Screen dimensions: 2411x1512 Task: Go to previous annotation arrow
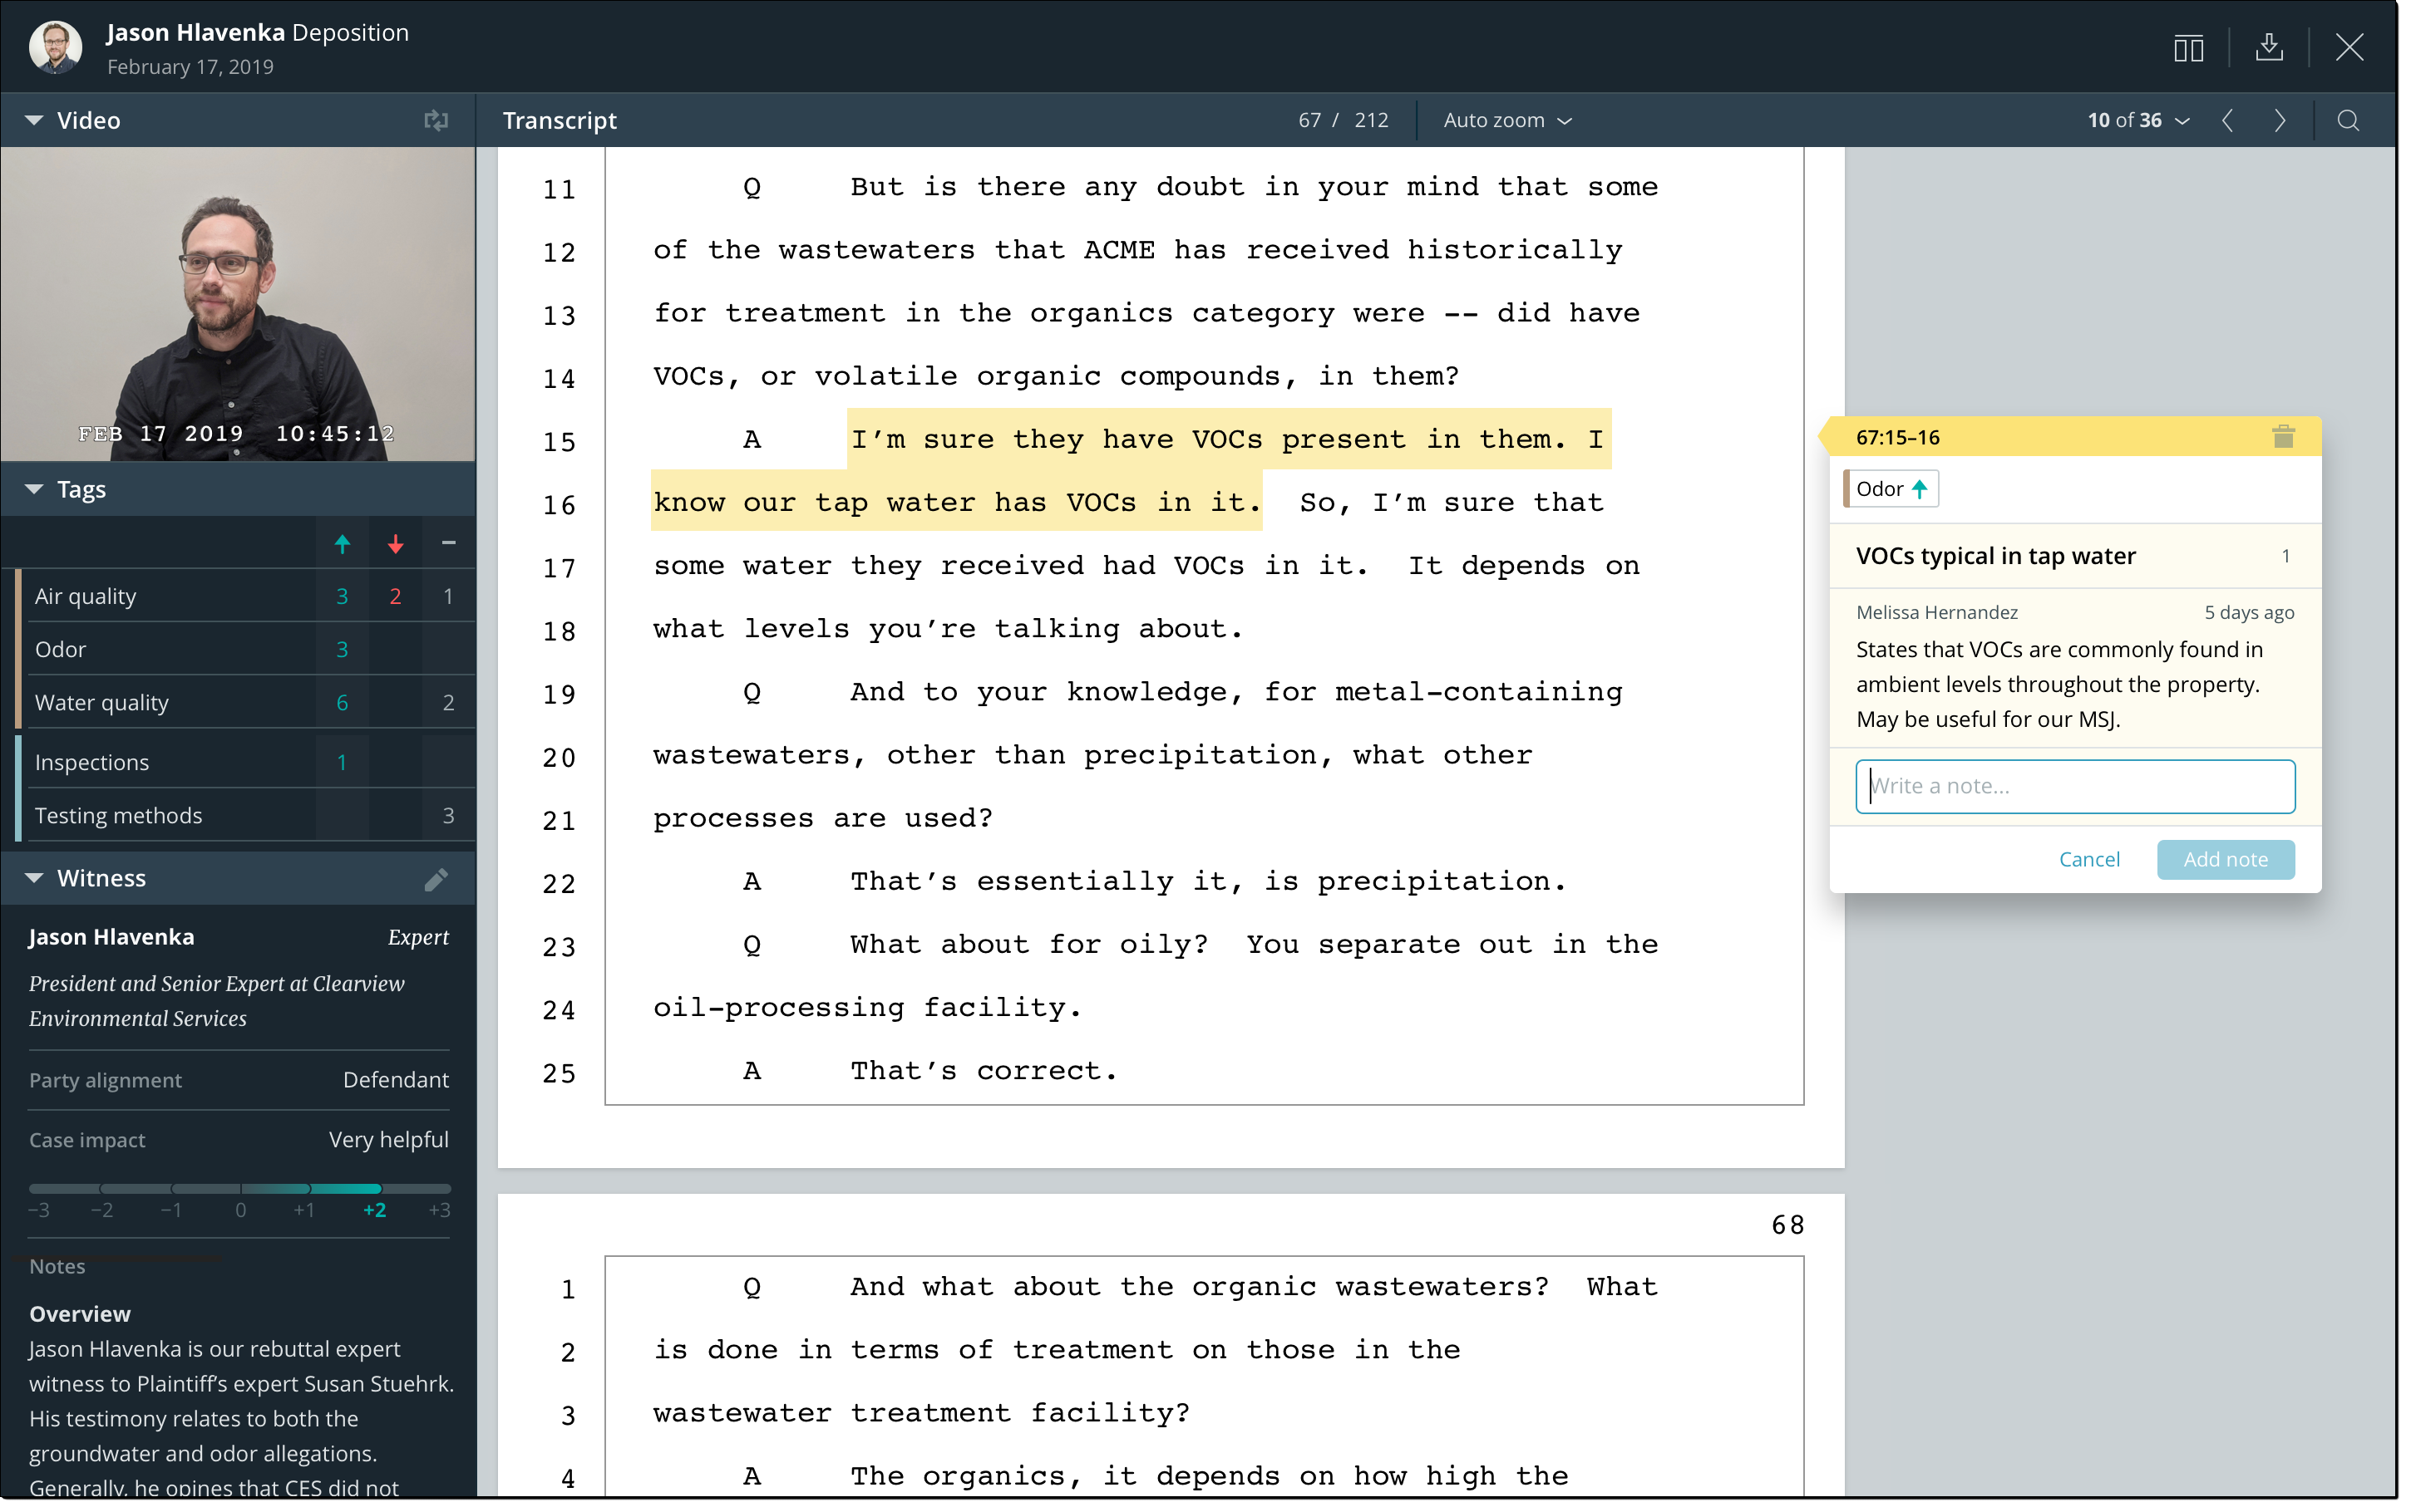[x=2227, y=121]
